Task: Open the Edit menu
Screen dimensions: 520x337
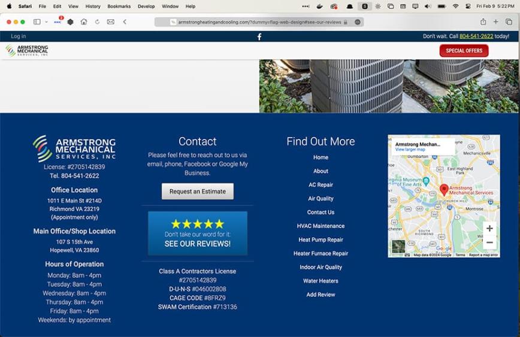Action: [x=57, y=7]
